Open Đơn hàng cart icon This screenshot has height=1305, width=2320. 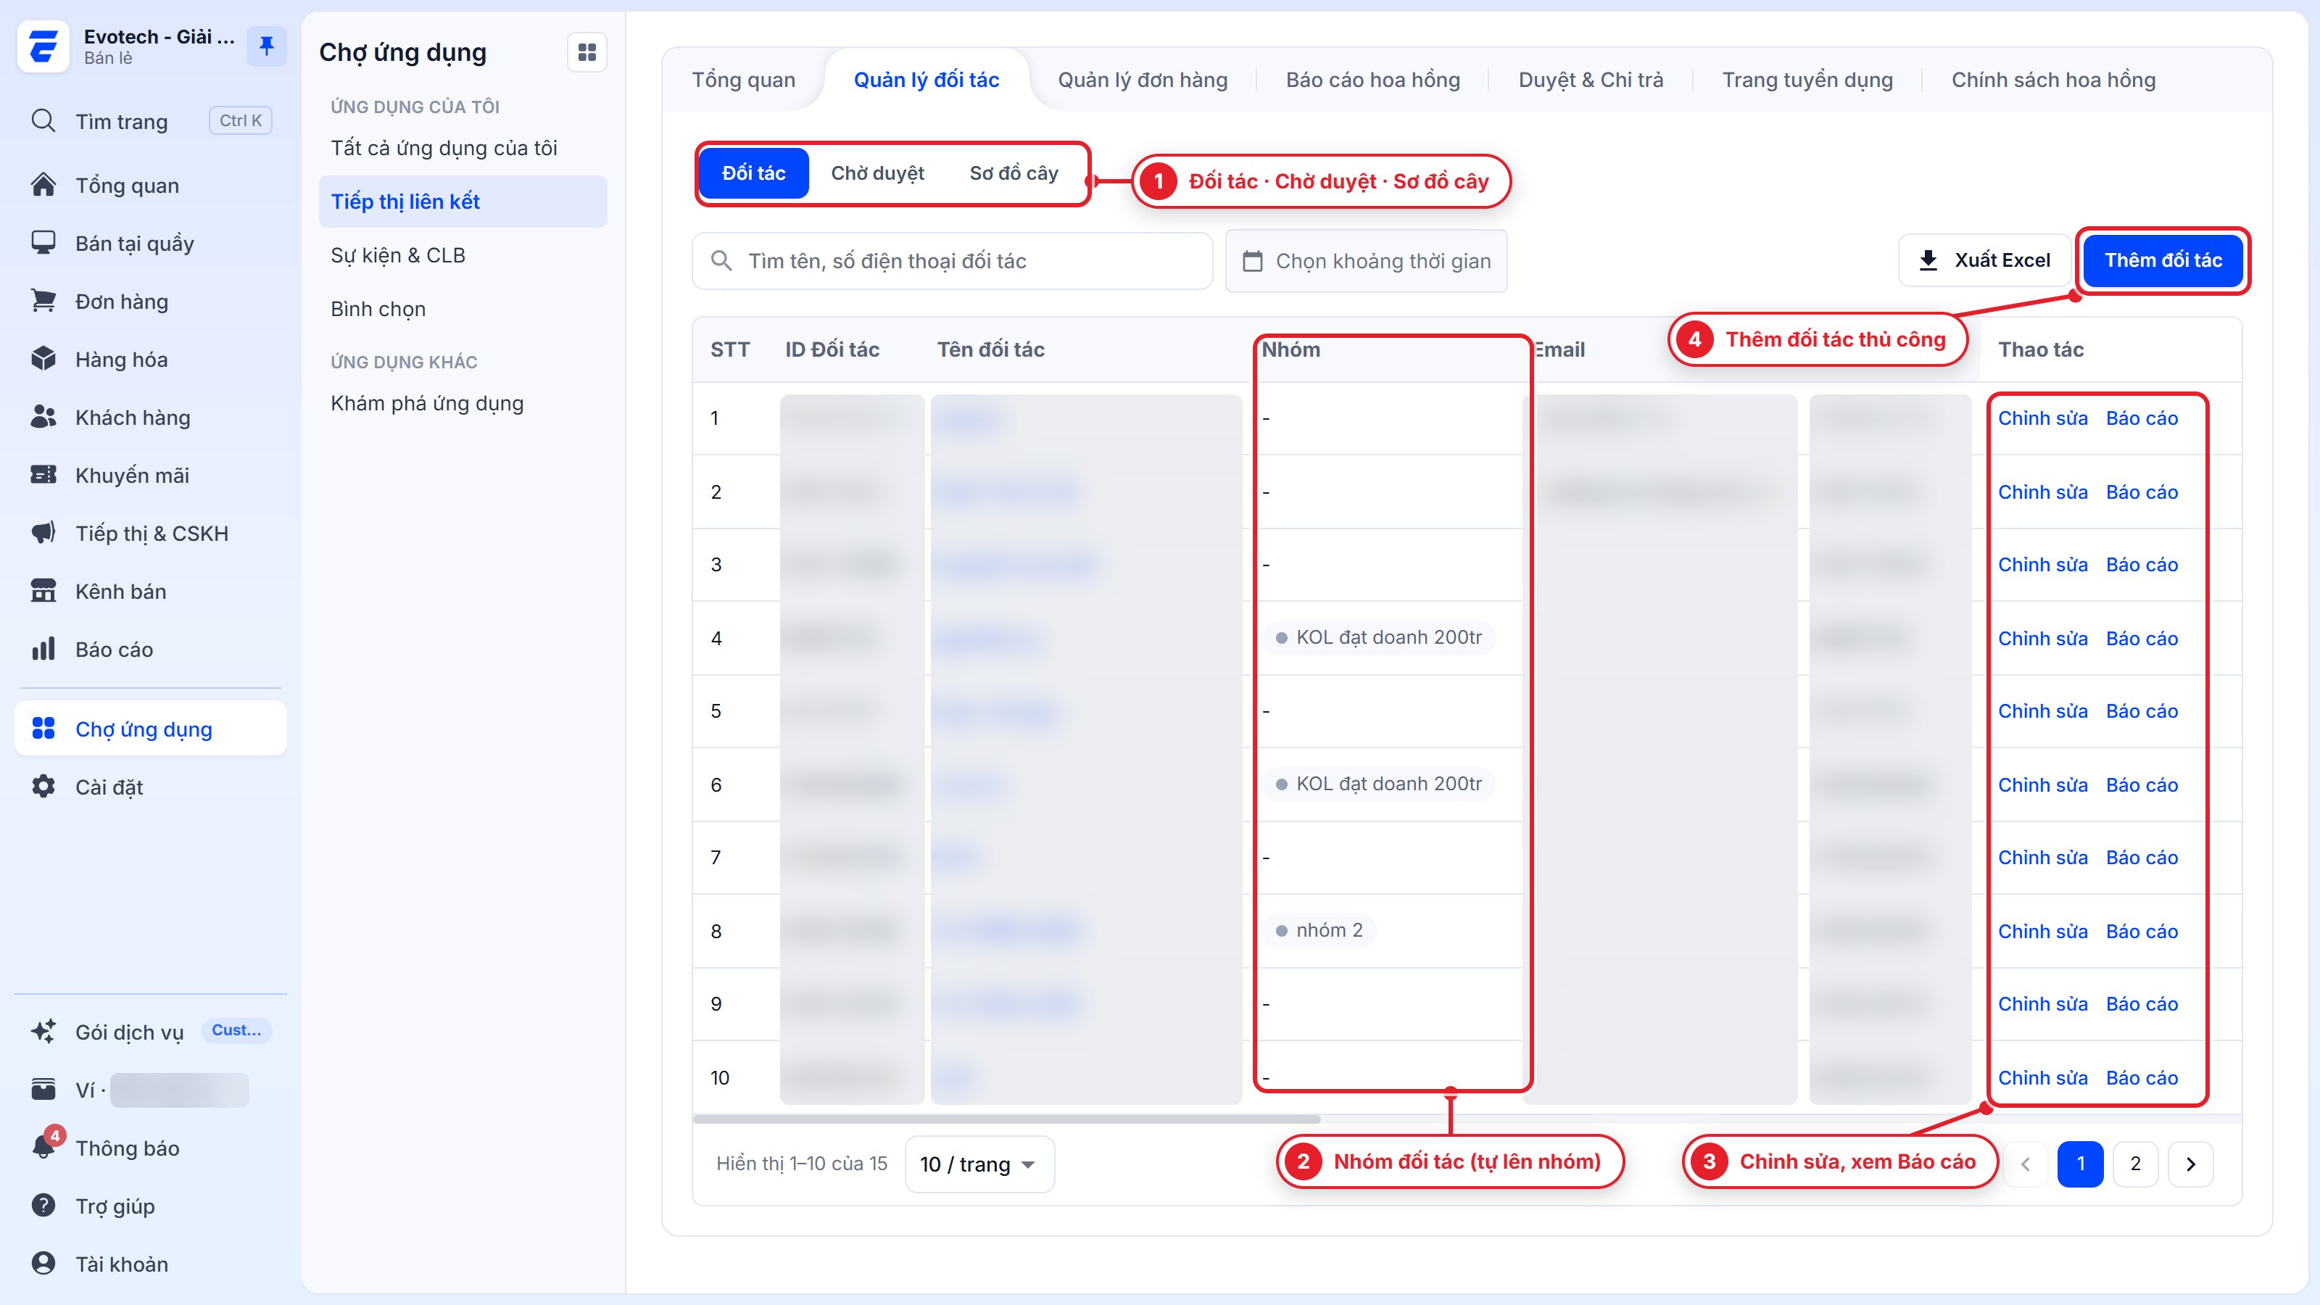click(43, 301)
